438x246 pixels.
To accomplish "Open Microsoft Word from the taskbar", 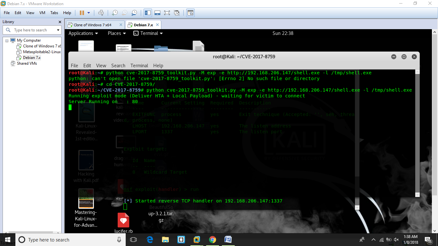I will click(228, 240).
